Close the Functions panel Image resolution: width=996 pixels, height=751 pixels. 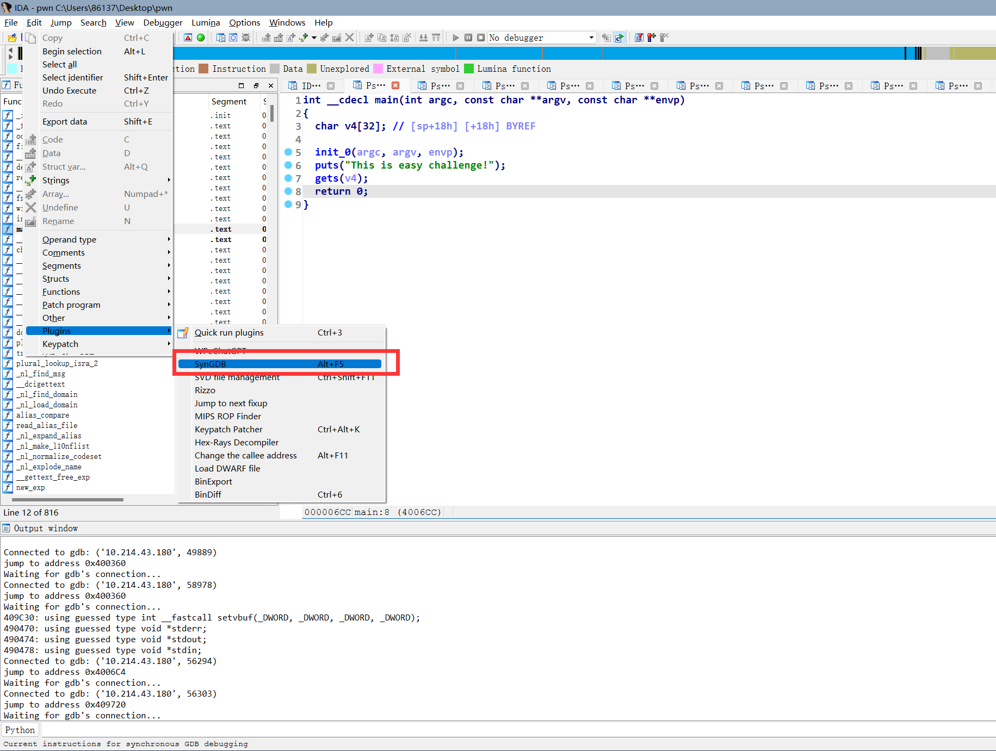click(x=271, y=85)
